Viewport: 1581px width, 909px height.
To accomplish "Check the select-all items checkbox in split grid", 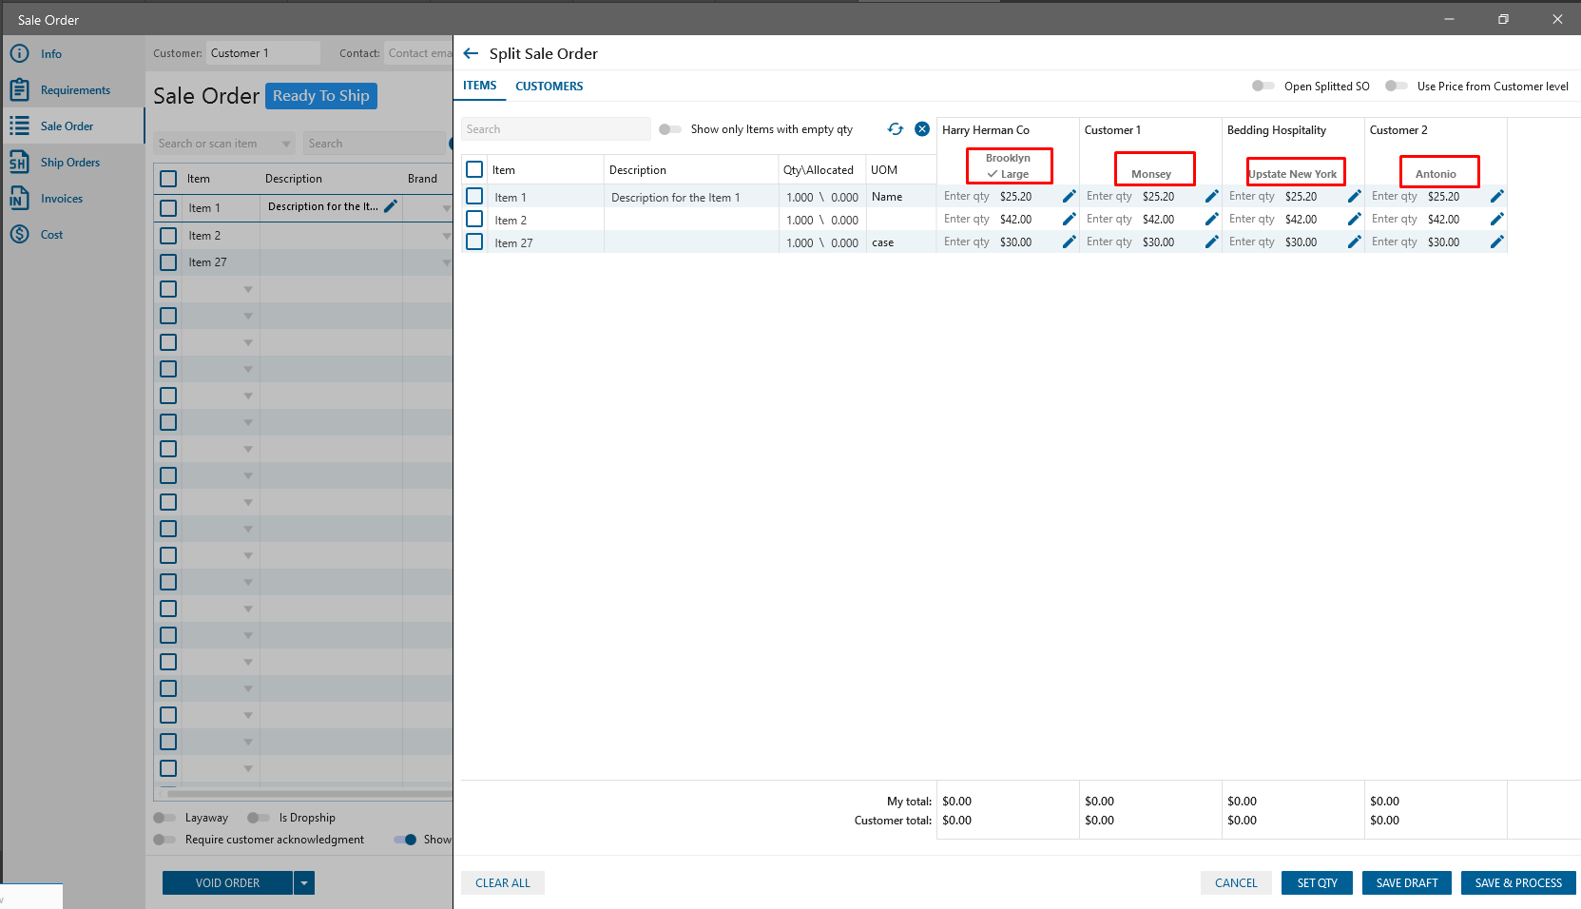I will click(x=474, y=169).
